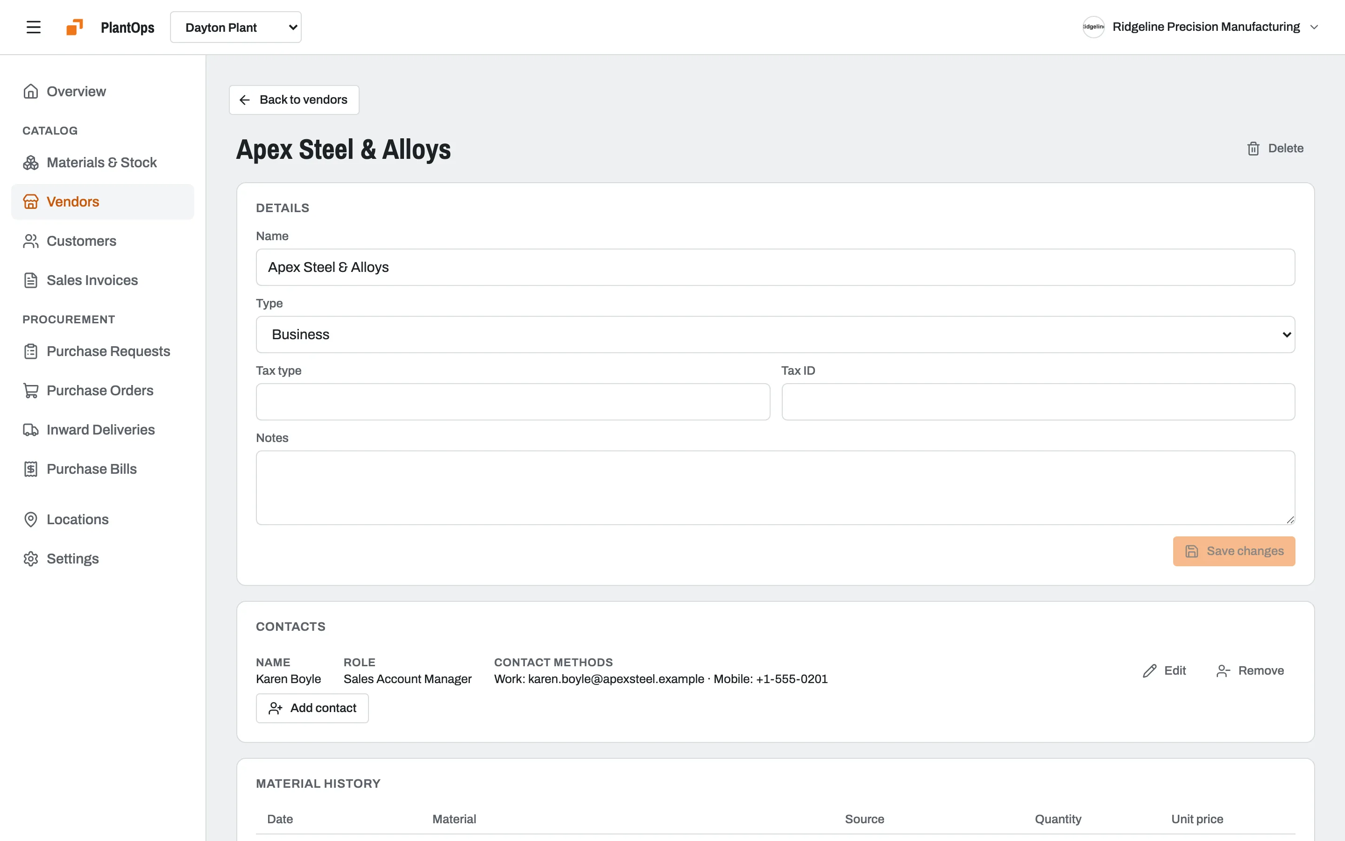Image resolution: width=1345 pixels, height=841 pixels.
Task: Click the Delete trash can icon
Action: pyautogui.click(x=1253, y=149)
